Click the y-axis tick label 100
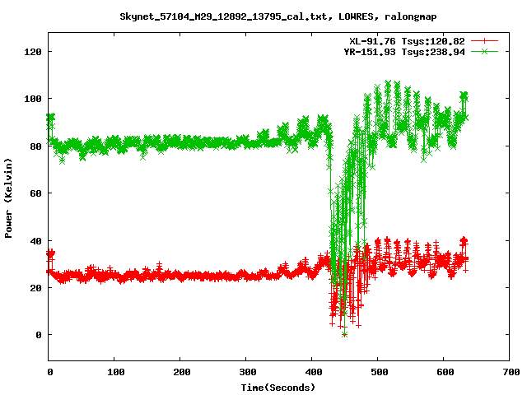This screenshot has height=395, width=527. coord(33,99)
